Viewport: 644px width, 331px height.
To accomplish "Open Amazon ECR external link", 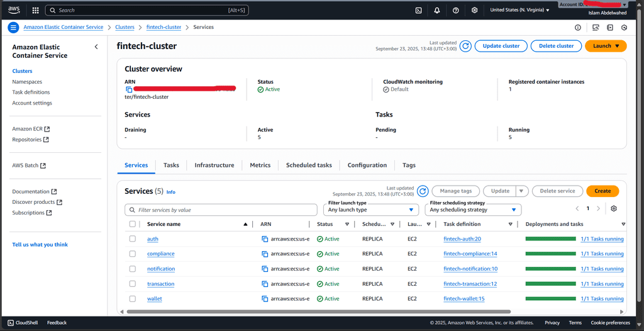I will tap(31, 129).
